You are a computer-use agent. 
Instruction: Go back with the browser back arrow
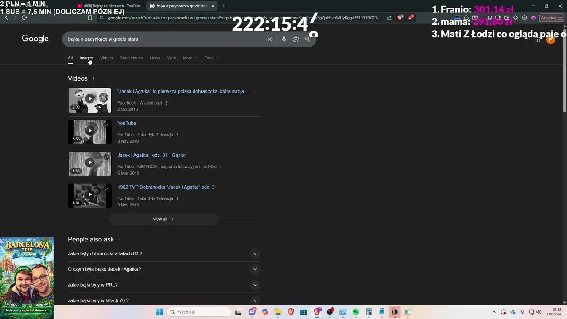point(6,18)
